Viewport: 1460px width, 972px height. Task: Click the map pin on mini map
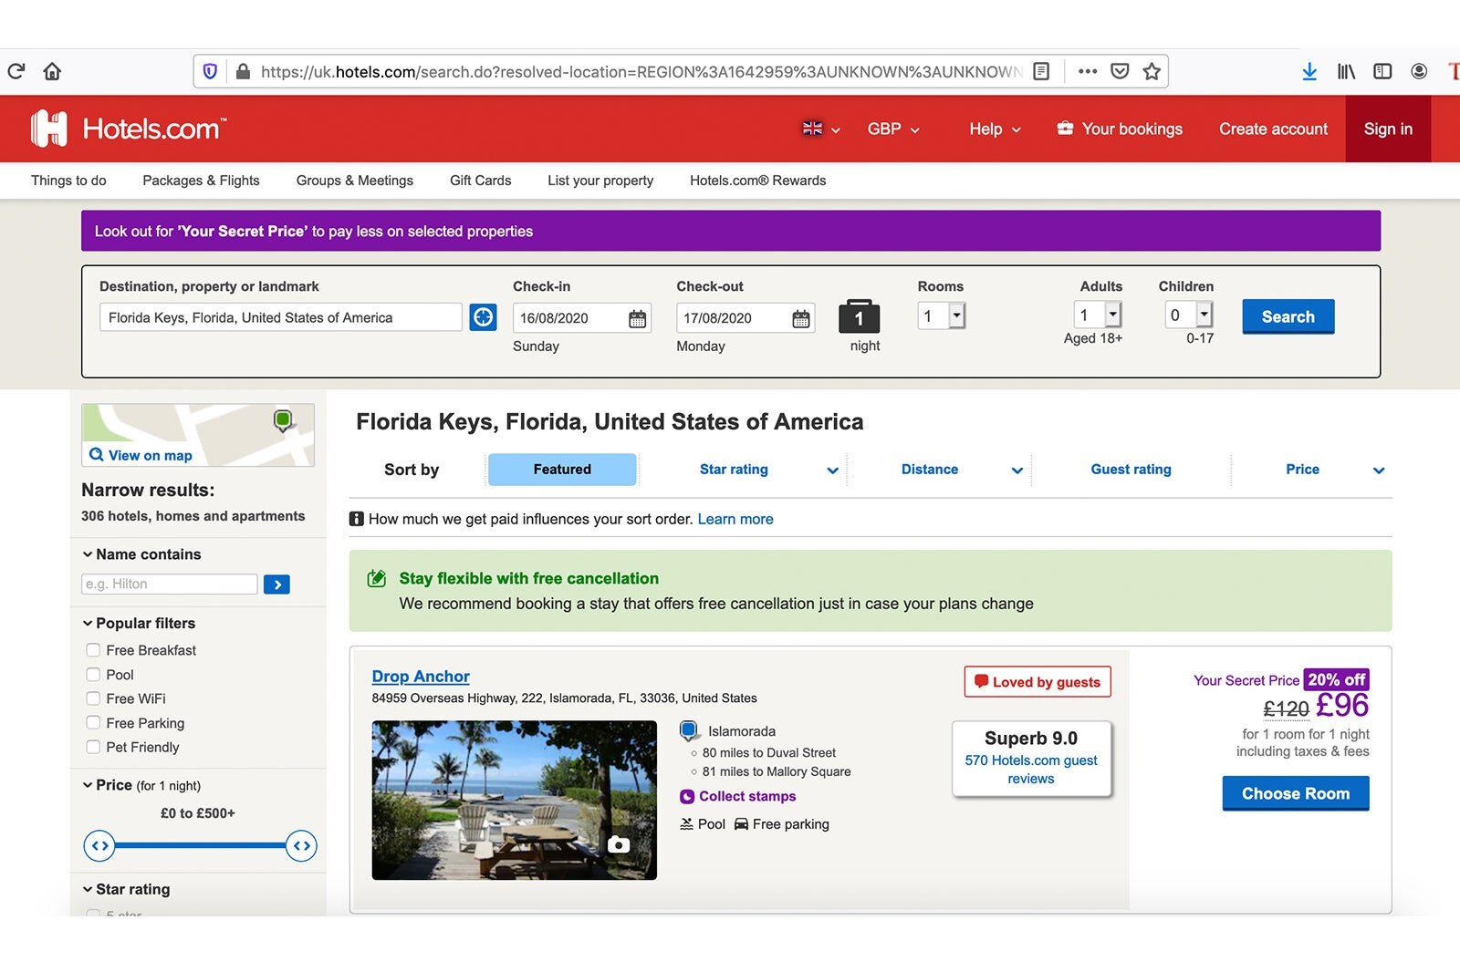click(x=283, y=420)
